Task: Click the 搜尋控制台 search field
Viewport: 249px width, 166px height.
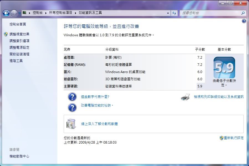Action: click(211, 13)
